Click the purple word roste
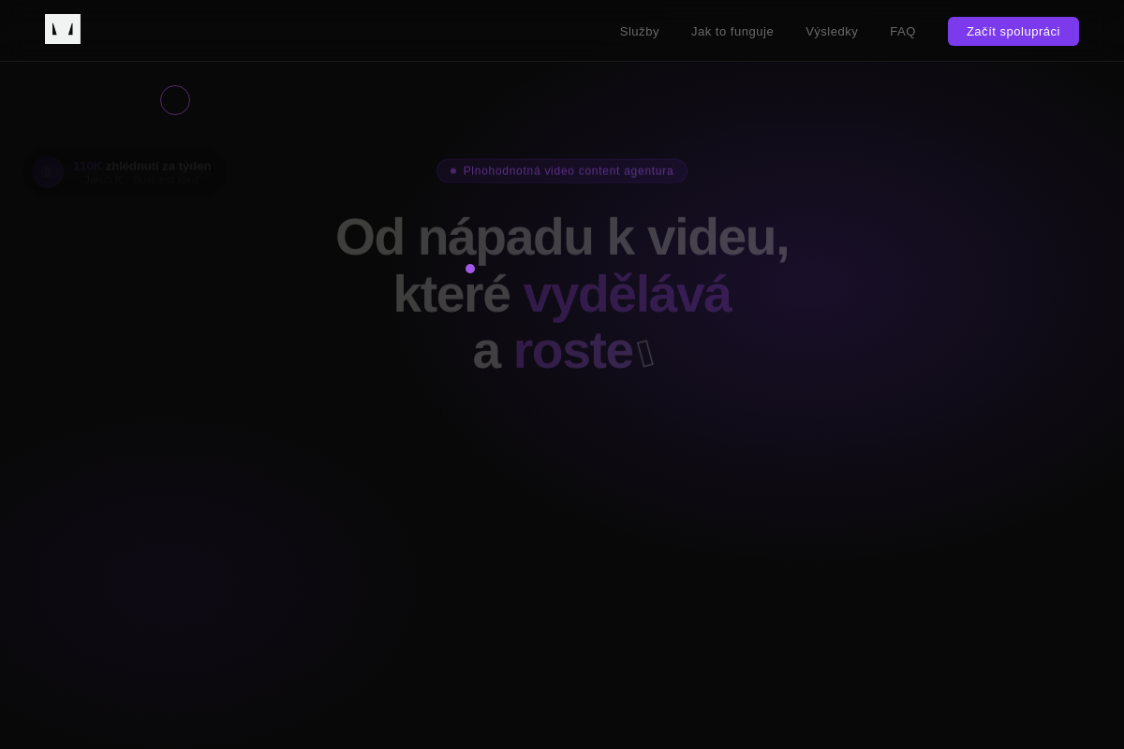 573,351
